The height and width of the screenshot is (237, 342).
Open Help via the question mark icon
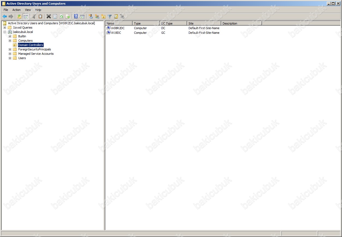click(x=76, y=16)
